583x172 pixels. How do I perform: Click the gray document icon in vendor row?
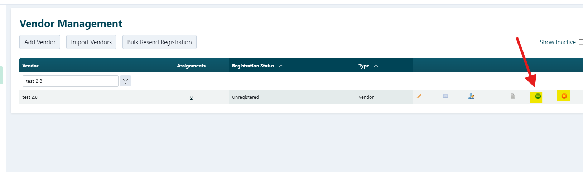coord(512,96)
